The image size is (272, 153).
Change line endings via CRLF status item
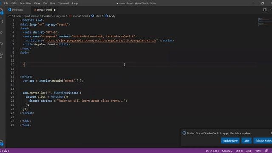click(249, 151)
